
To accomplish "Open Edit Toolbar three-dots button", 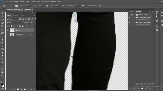I will [2, 79].
